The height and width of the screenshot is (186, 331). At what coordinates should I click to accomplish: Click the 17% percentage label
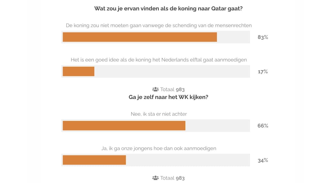[263, 72]
